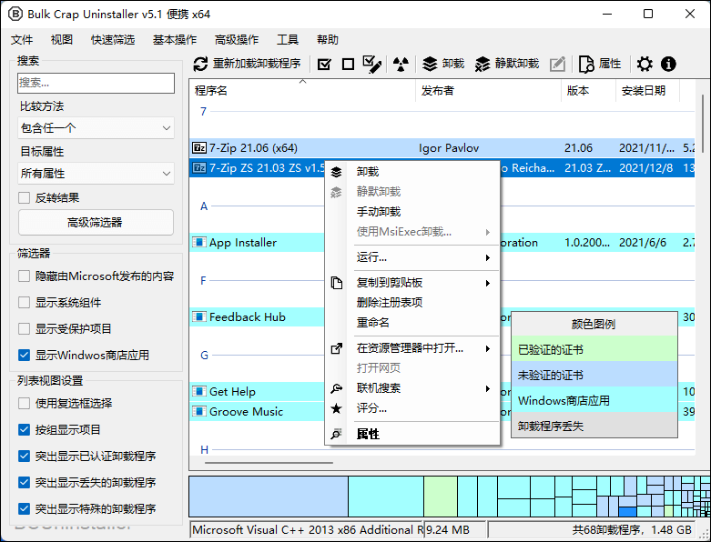
Task: Click the invert selection toolbar icon
Action: [x=371, y=64]
